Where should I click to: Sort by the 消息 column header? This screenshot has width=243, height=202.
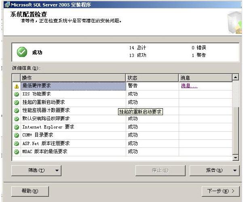[205, 78]
